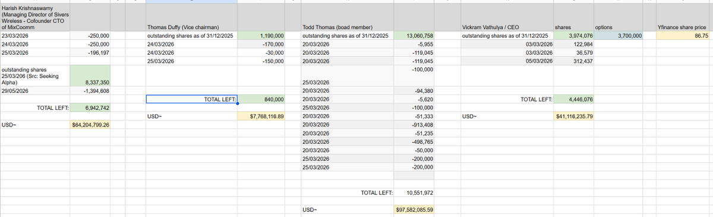Select the options value 3,700,000
This screenshot has height=217, width=713.
(x=618, y=36)
